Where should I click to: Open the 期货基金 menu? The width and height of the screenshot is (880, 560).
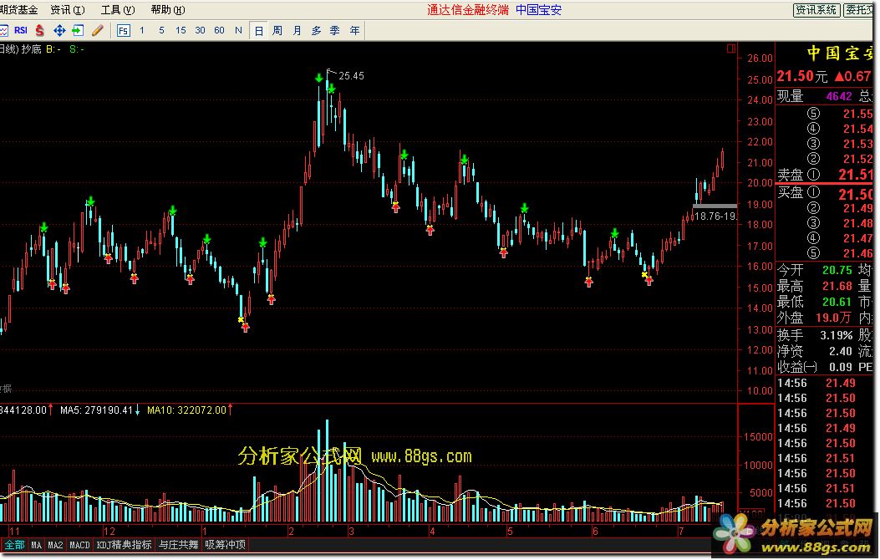19,9
